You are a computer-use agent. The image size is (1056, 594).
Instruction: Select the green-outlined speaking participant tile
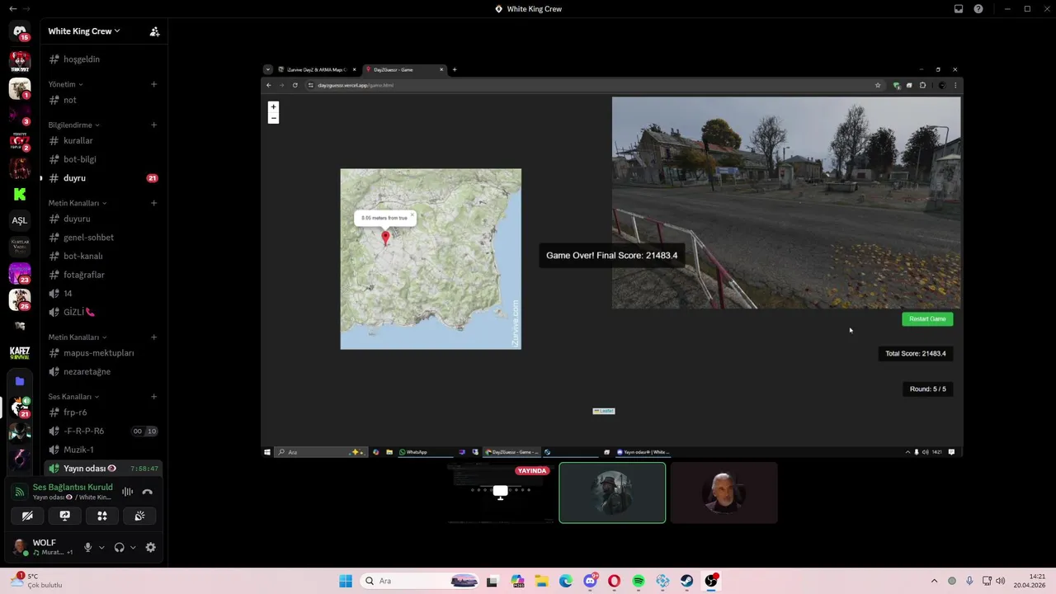[x=612, y=493]
